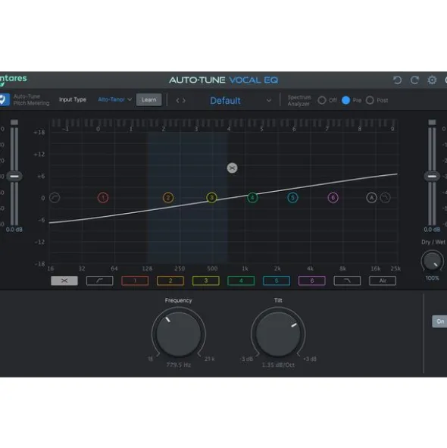
Task: Select the low-pass filter band tab
Action: point(347,281)
